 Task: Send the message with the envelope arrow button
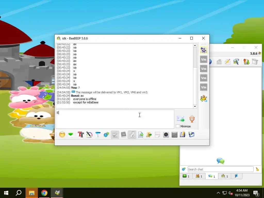pyautogui.click(x=181, y=119)
